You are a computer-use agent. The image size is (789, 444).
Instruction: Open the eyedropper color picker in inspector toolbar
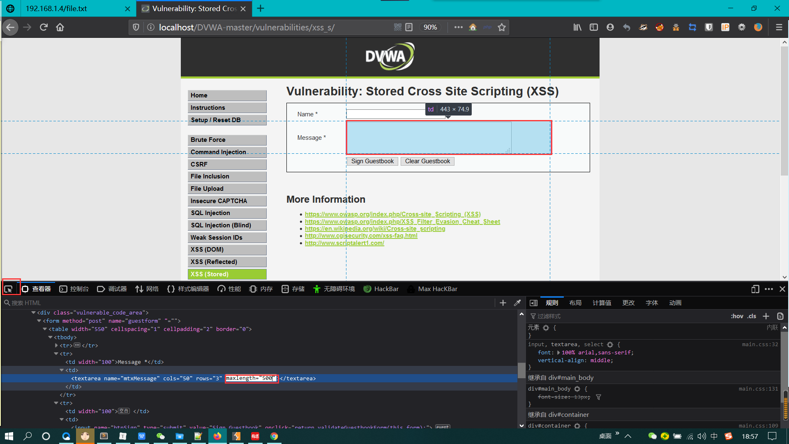pos(517,303)
